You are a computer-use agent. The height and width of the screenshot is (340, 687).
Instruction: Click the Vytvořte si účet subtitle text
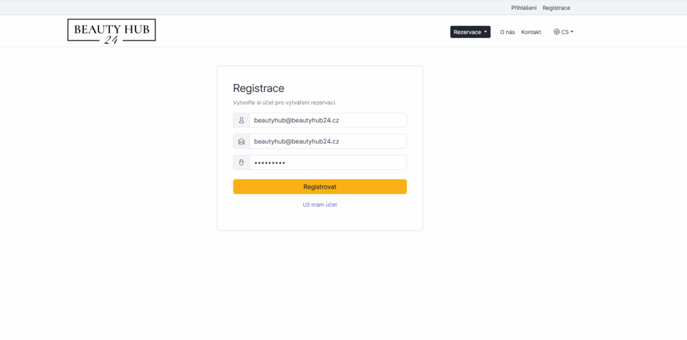[284, 103]
